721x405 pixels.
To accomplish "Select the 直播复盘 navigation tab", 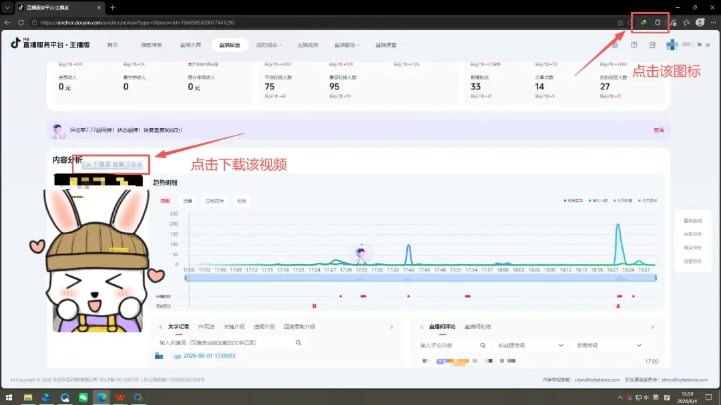I will click(x=230, y=45).
